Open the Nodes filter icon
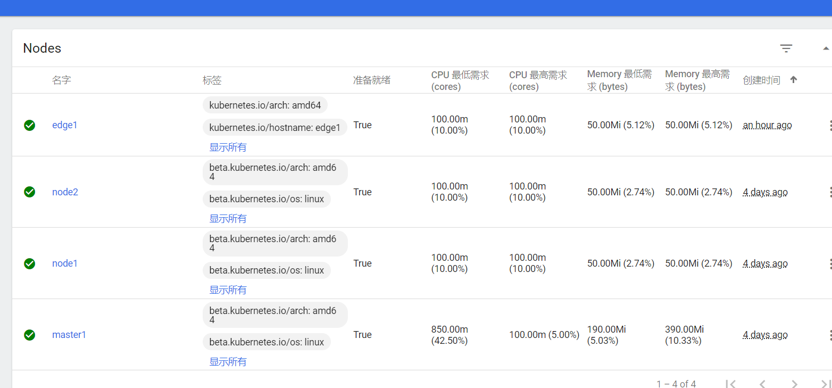 (786, 48)
